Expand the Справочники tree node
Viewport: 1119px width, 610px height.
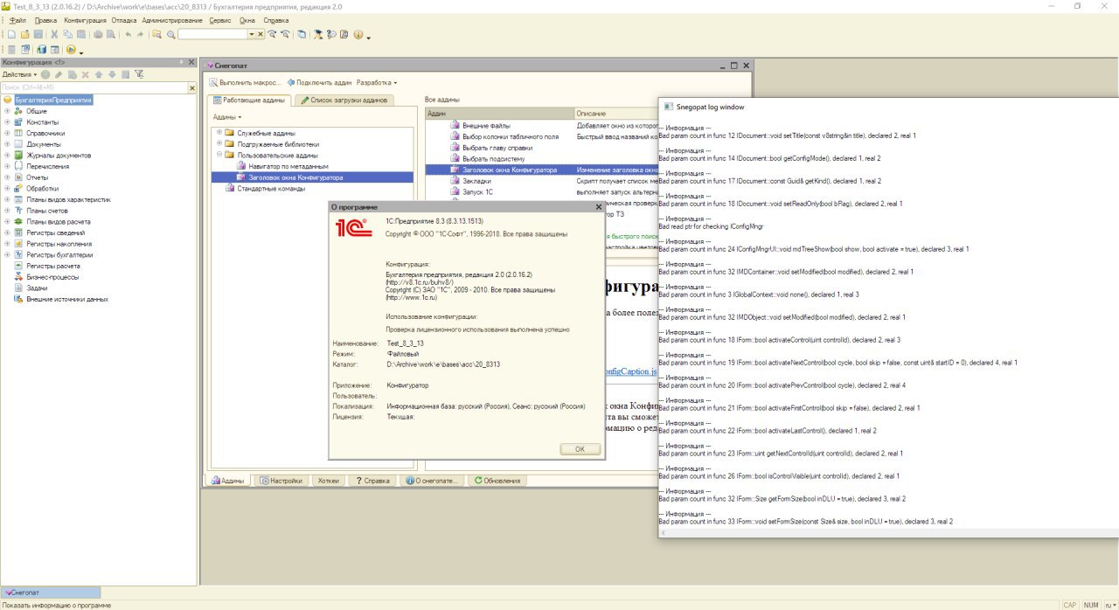7,133
